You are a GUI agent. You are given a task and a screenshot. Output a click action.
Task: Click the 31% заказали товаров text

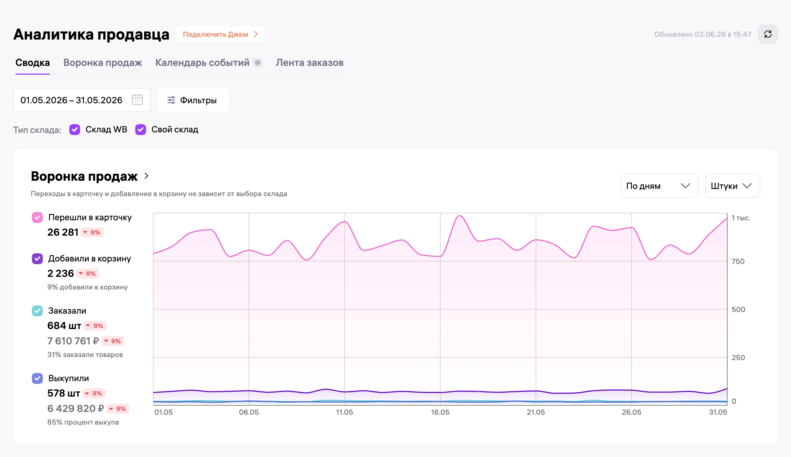coord(85,355)
